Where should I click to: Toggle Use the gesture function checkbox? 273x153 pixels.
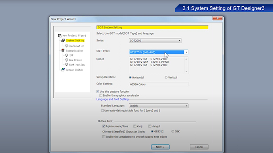[x=98, y=91]
